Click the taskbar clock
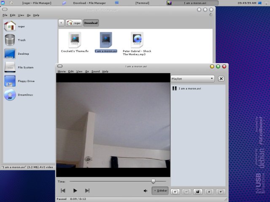 click(x=247, y=3)
